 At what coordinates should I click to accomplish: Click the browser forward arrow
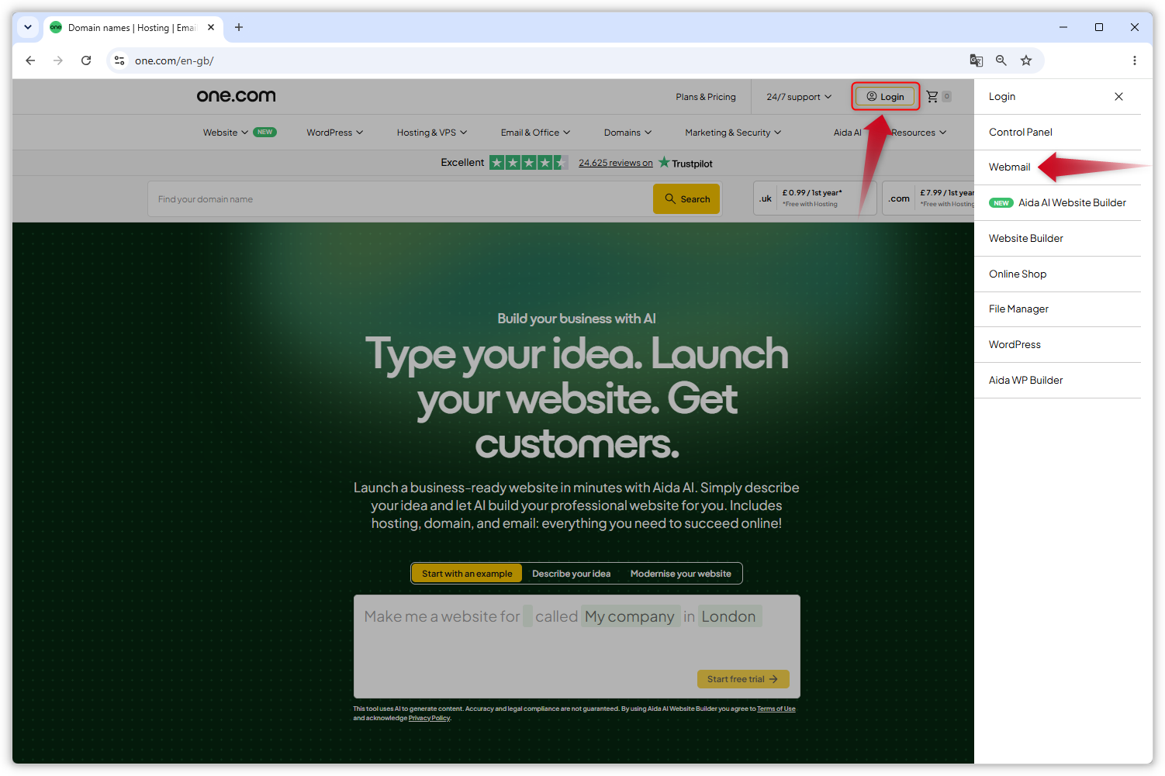tap(58, 60)
